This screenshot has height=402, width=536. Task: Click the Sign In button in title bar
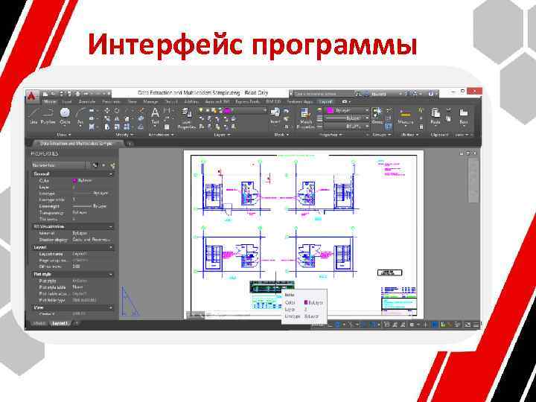[x=378, y=94]
